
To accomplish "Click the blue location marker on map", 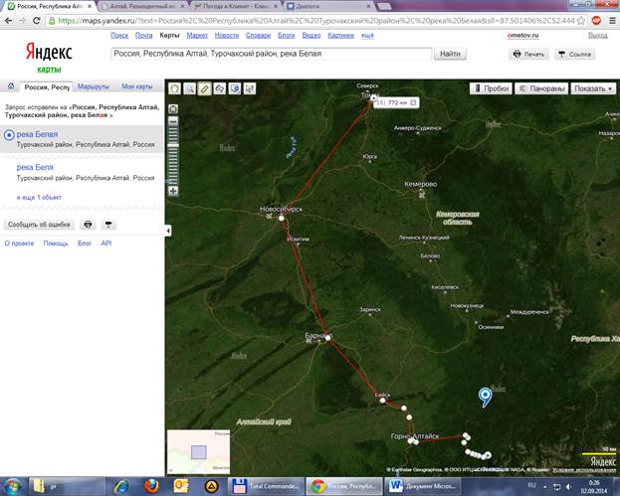I will click(x=486, y=397).
